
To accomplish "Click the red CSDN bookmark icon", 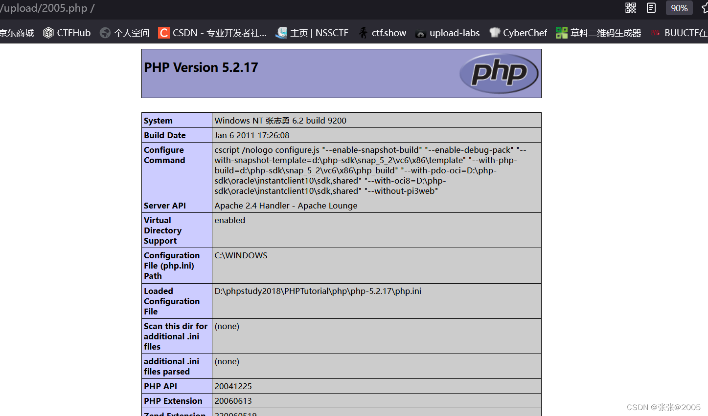I will (x=164, y=33).
